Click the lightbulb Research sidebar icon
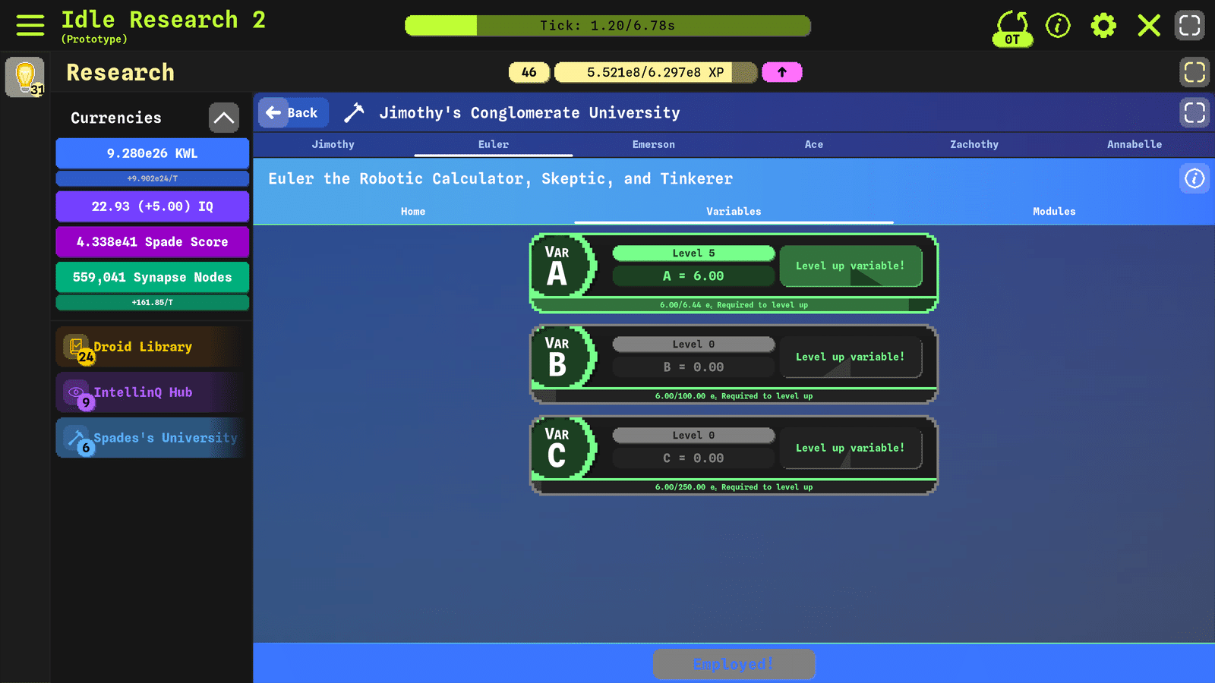 pyautogui.click(x=25, y=77)
